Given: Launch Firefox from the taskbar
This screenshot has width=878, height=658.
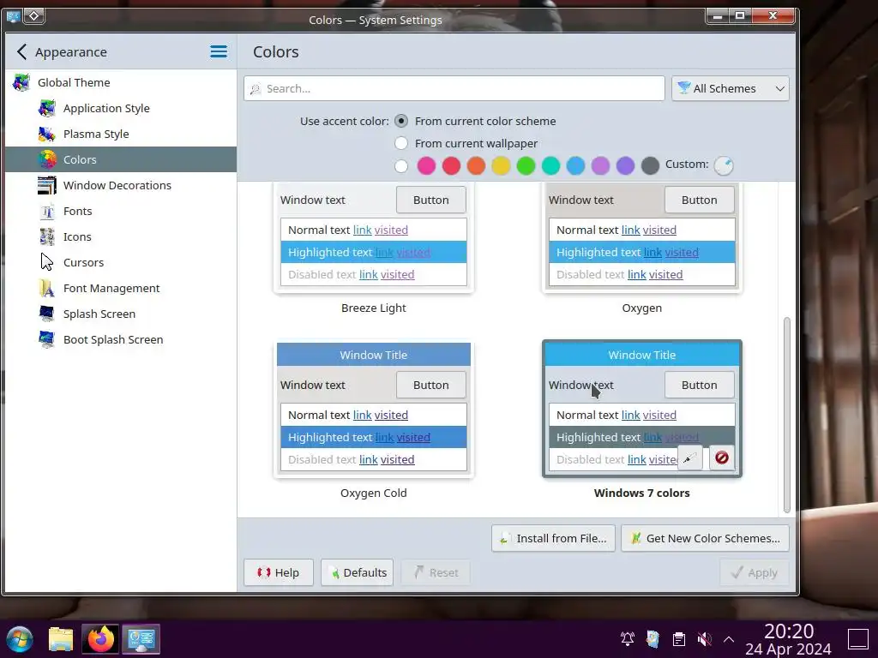Looking at the screenshot, I should click(101, 639).
